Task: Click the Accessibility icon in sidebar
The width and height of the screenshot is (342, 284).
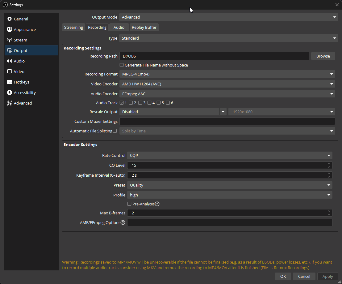Action: [9, 93]
